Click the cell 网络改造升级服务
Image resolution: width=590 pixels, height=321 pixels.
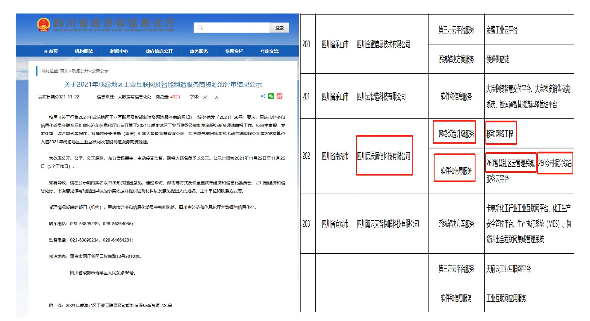point(456,133)
